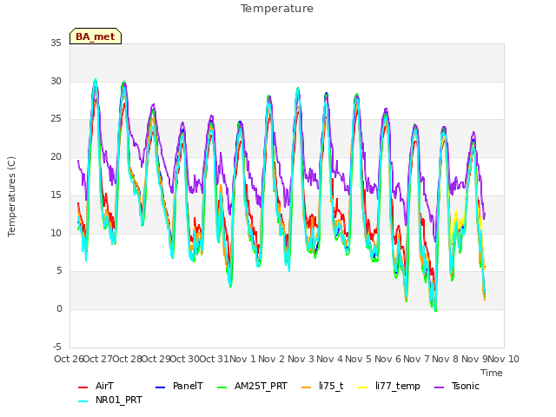Toggle the NR01_PRT series legend label

tap(119, 400)
